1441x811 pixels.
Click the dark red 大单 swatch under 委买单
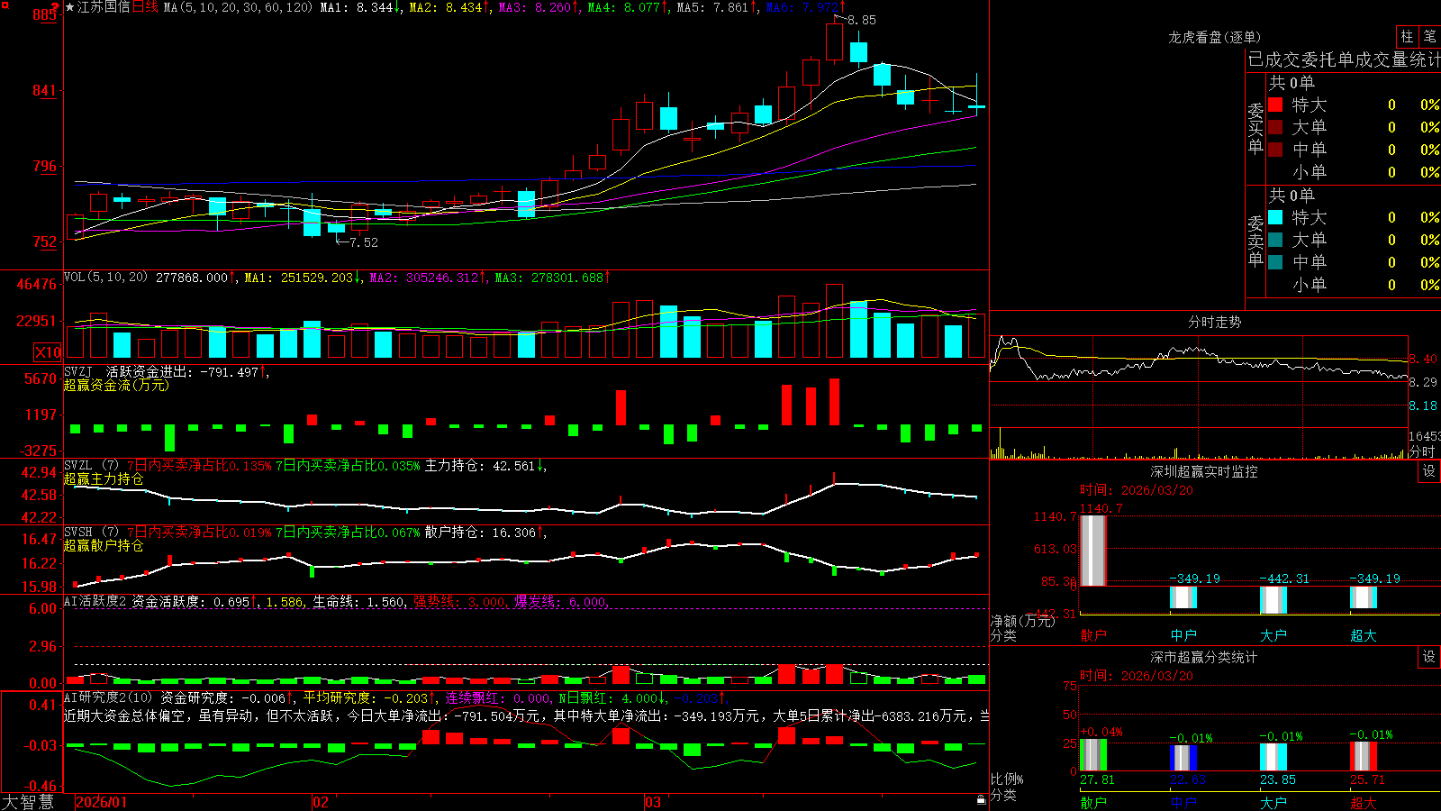click(x=1275, y=127)
